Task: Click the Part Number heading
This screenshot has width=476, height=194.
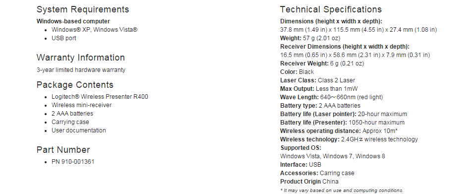Action: (63, 150)
